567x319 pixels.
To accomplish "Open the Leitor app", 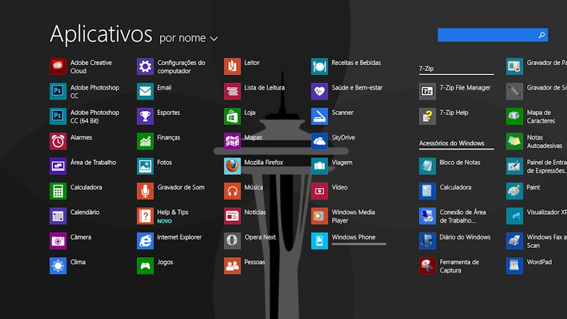I will coord(232,66).
